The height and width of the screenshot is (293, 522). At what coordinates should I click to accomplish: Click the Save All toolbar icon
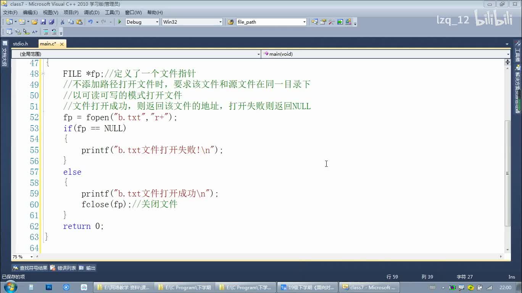(x=52, y=22)
